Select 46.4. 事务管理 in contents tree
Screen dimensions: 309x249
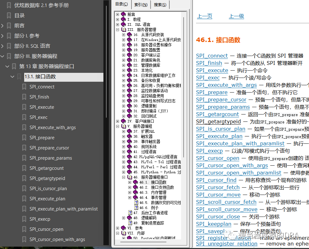tap(153, 197)
